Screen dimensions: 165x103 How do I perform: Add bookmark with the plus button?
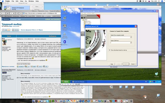(21, 13)
